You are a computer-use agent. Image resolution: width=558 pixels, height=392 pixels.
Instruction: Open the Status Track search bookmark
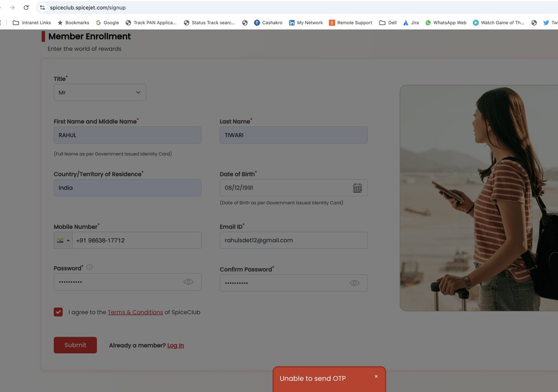click(x=210, y=22)
